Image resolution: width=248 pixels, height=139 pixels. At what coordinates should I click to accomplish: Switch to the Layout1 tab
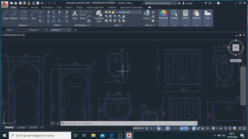click(21, 127)
